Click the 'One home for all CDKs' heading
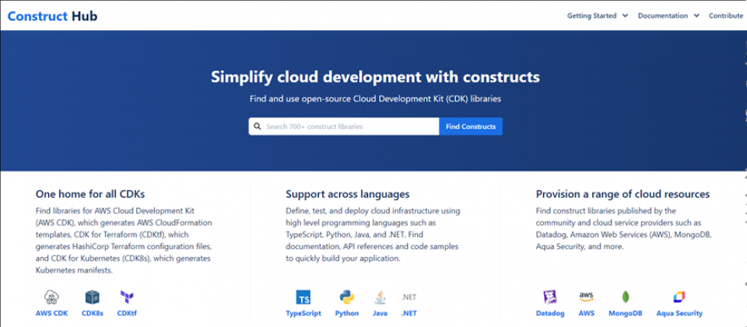This screenshot has width=747, height=327. 90,194
